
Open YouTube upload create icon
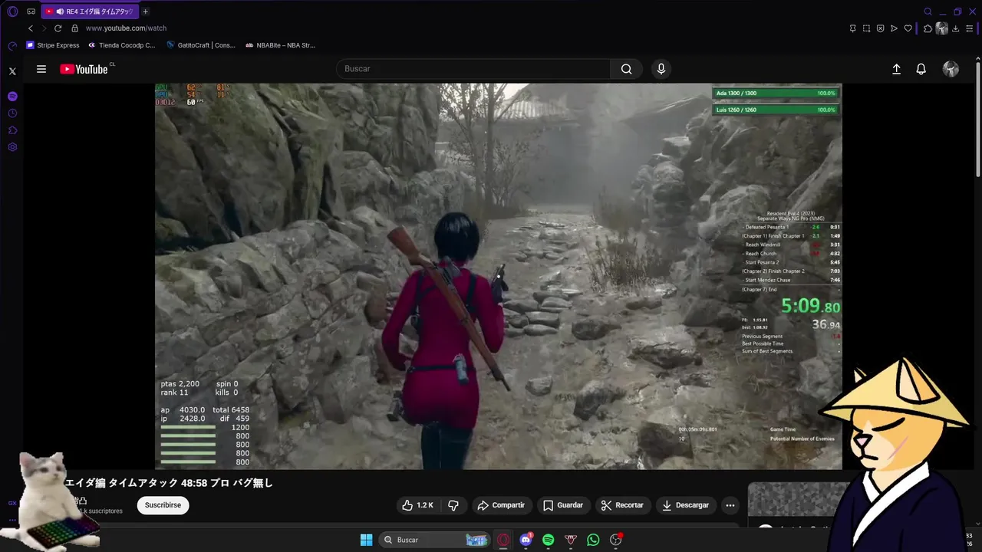(x=896, y=69)
